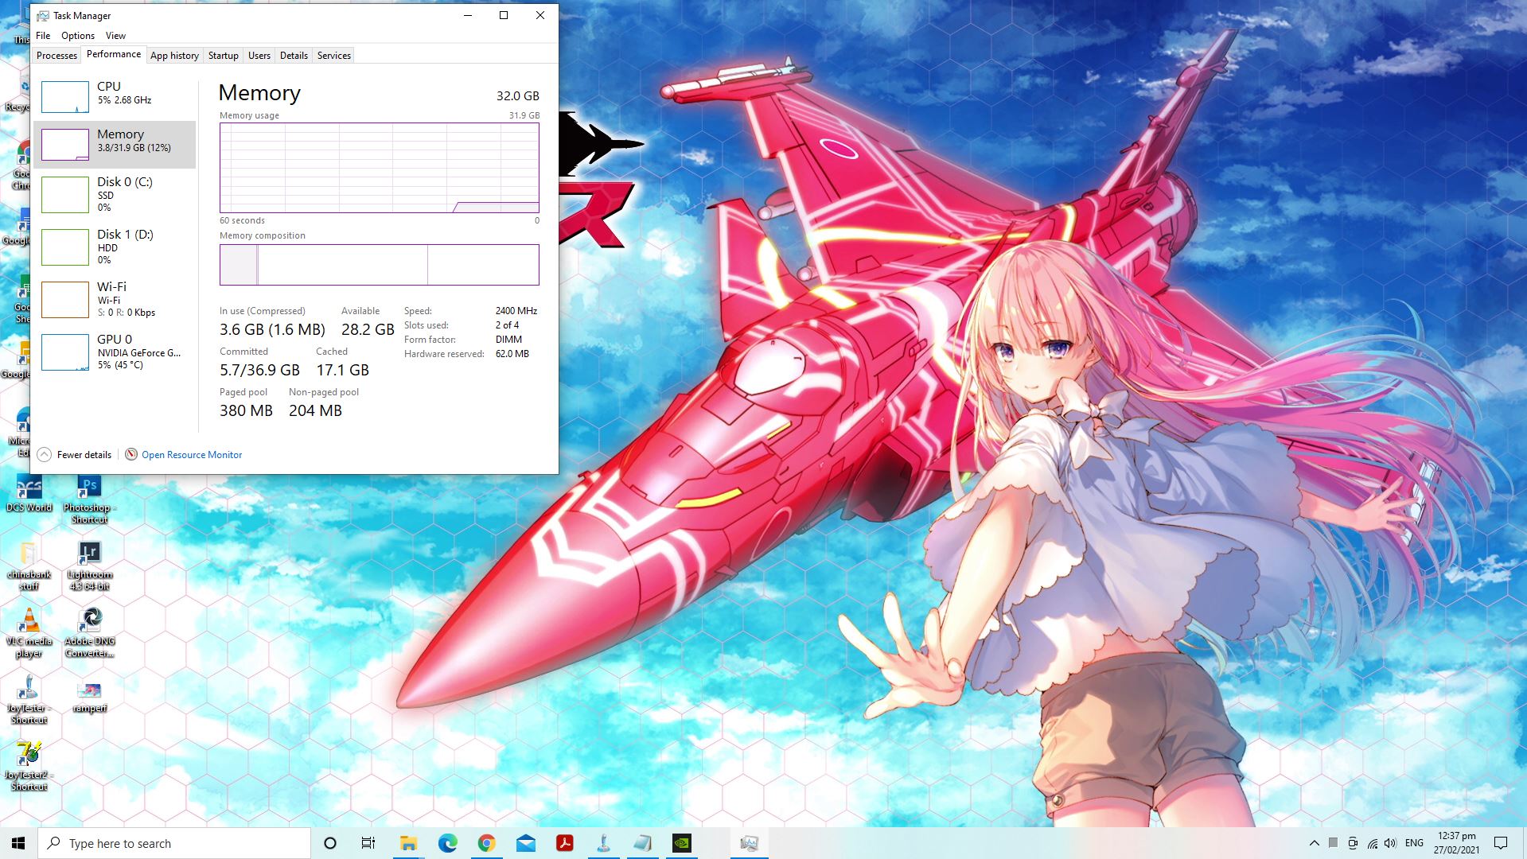The width and height of the screenshot is (1527, 859).
Task: Open Mail app from taskbar
Action: point(526,843)
